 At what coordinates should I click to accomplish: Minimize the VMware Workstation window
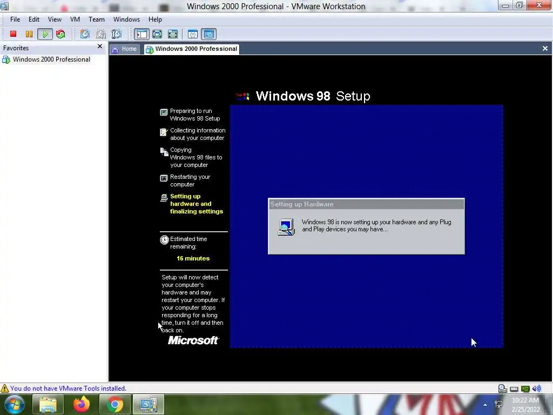click(505, 5)
